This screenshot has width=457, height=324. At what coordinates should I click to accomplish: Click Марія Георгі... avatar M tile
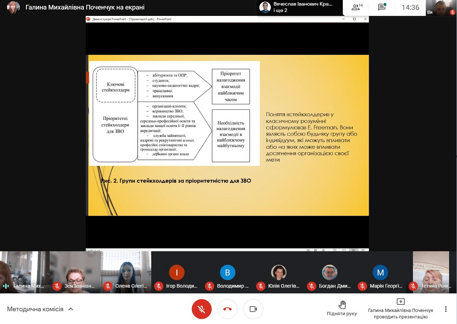pyautogui.click(x=380, y=272)
